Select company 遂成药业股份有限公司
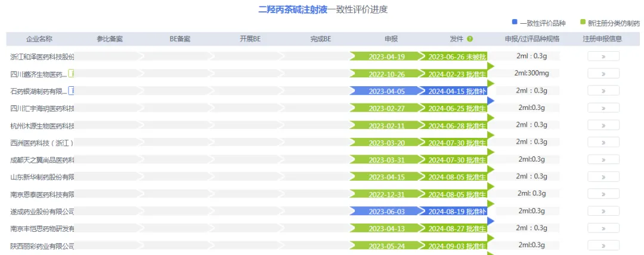This screenshot has width=644, height=255. click(42, 212)
